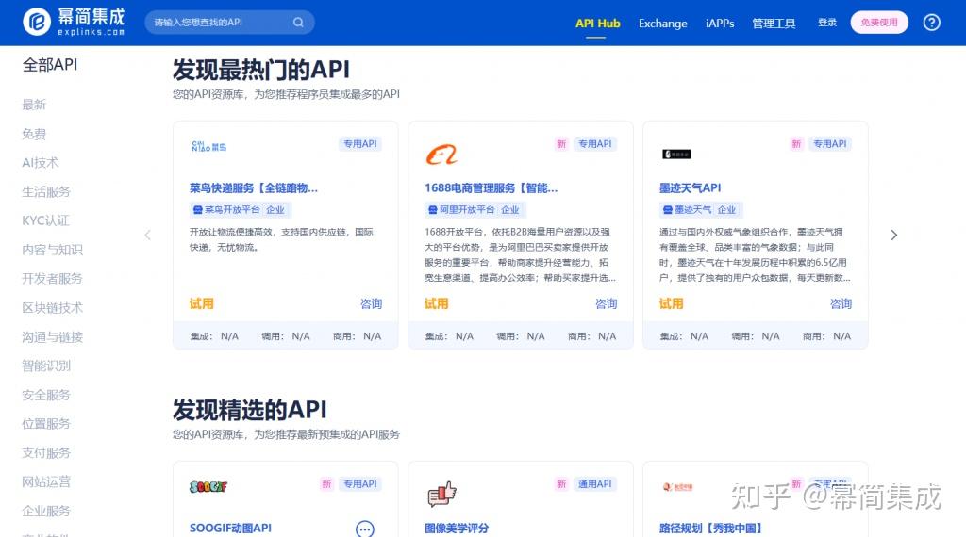The image size is (966, 537).
Task: Show next popular API cards with right arrow
Action: point(894,235)
